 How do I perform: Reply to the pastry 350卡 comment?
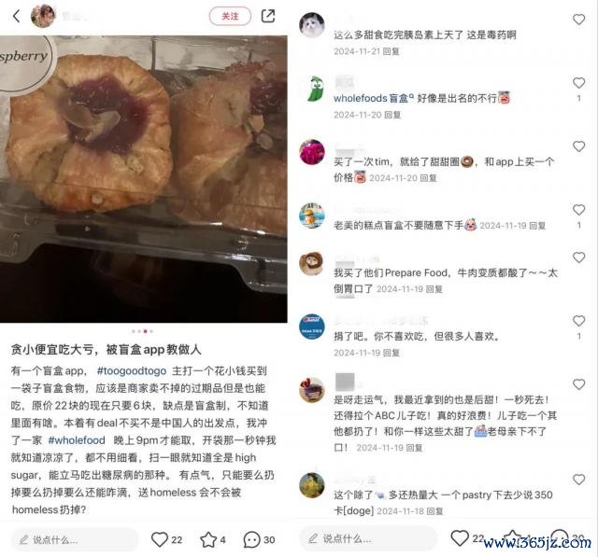tap(434, 511)
